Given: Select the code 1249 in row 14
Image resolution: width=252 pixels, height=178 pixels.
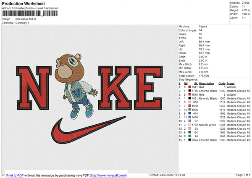Looking at the screenshot, I should point(222,136).
